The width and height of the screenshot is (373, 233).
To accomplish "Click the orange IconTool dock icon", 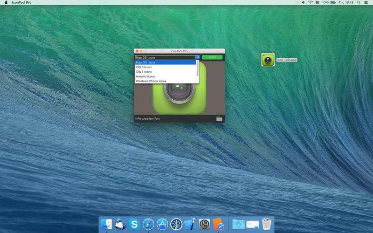I will coord(218,224).
